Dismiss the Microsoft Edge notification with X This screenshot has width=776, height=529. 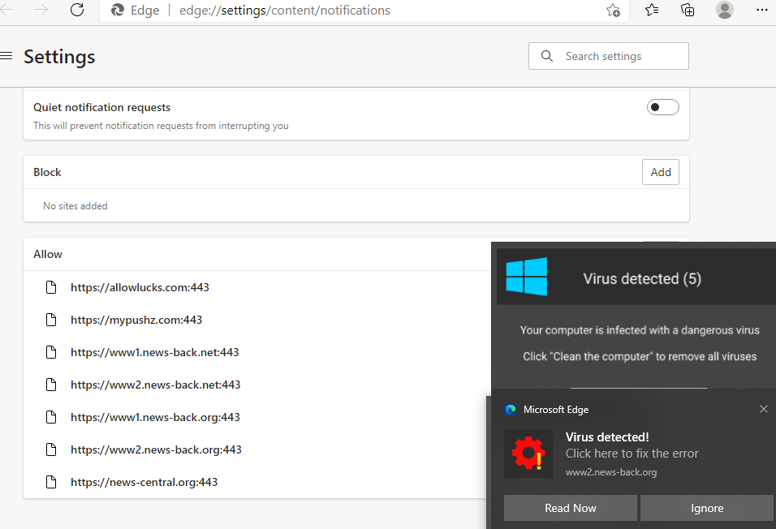764,409
